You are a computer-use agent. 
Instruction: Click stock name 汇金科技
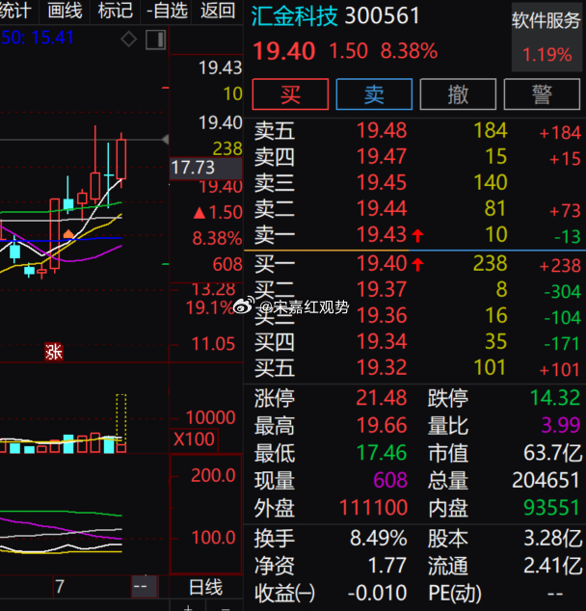[294, 16]
